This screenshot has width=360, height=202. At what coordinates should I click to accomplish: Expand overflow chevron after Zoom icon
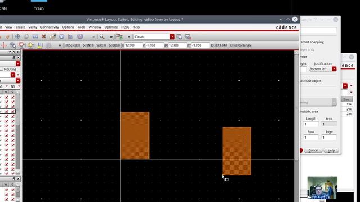point(111,37)
